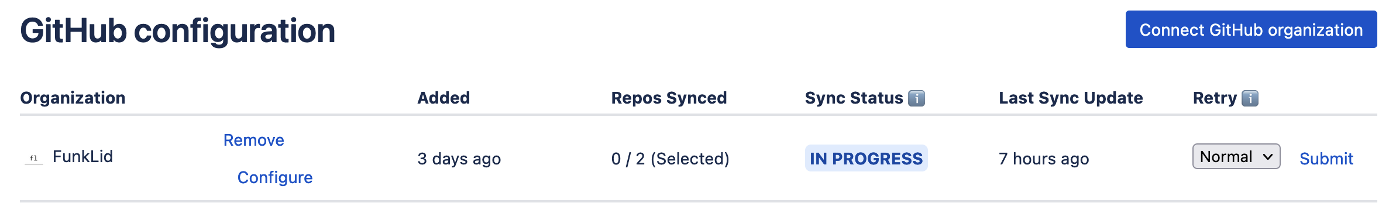Click Connect GitHub organization button
1389x213 pixels.
1251,29
